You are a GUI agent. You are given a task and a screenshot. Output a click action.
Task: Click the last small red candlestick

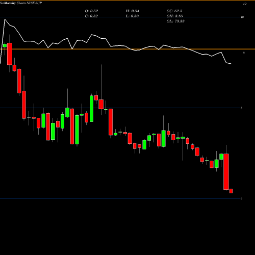(231, 191)
